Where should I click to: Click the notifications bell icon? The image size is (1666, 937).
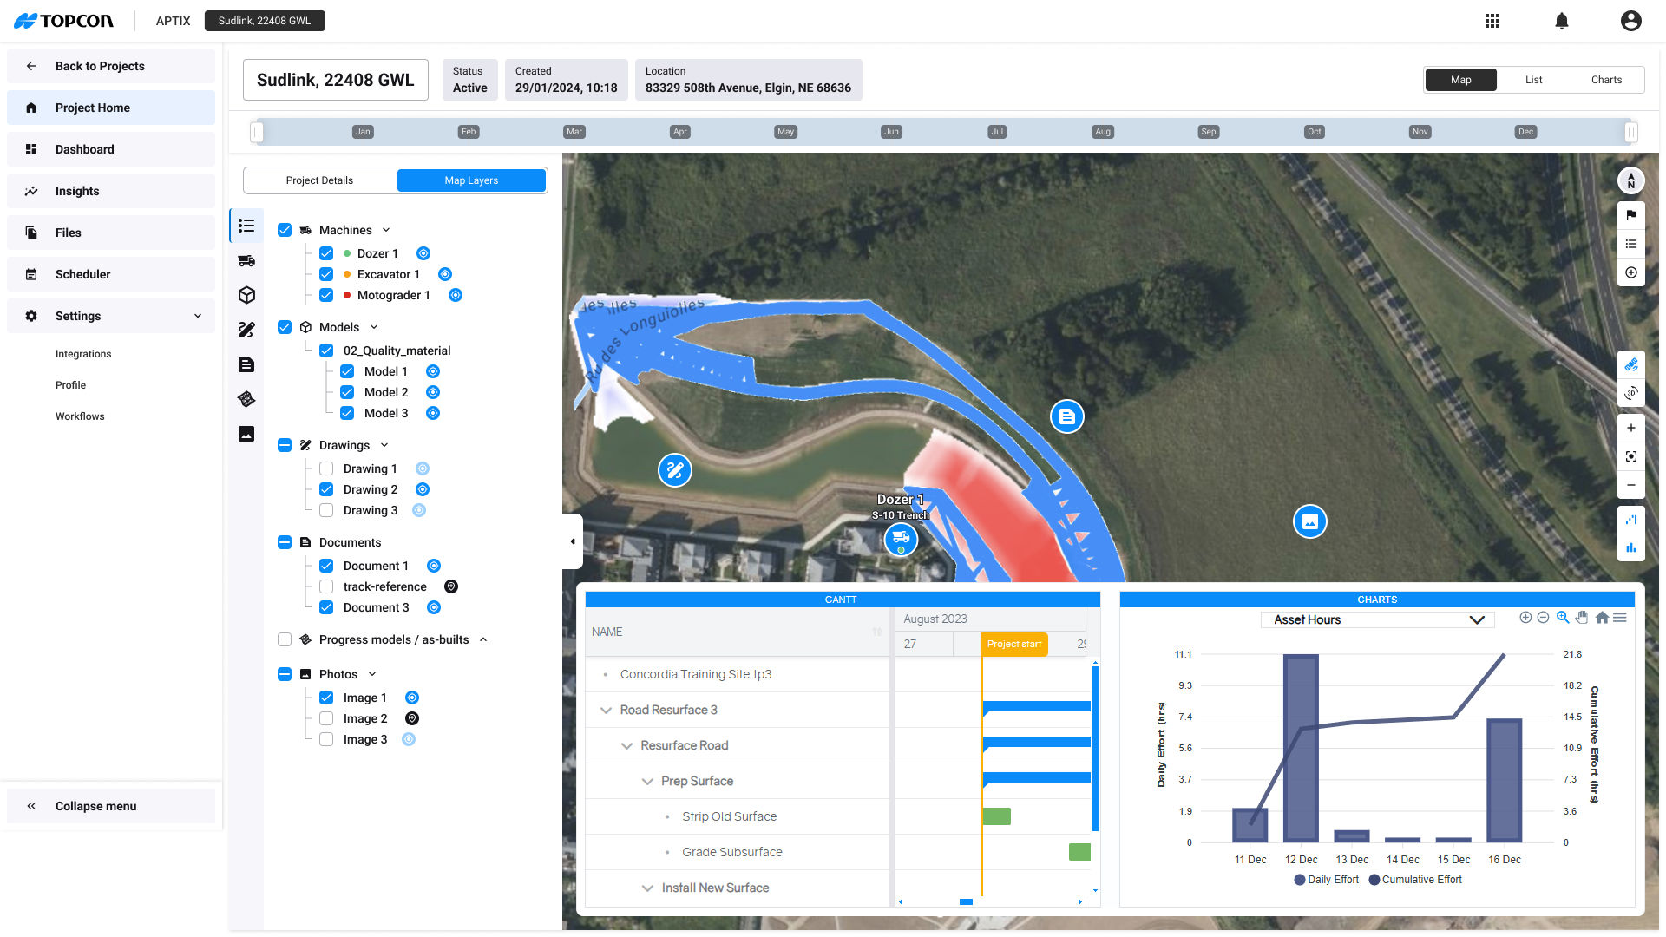1562,21
